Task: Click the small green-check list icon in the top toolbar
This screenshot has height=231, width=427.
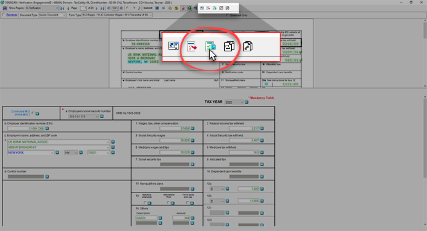Action: [214, 8]
